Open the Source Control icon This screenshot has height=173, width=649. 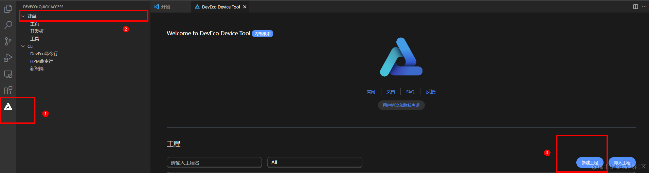(8, 41)
